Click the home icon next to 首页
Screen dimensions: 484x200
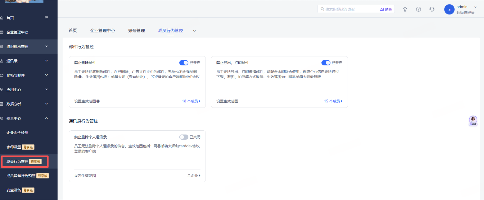point(2,18)
